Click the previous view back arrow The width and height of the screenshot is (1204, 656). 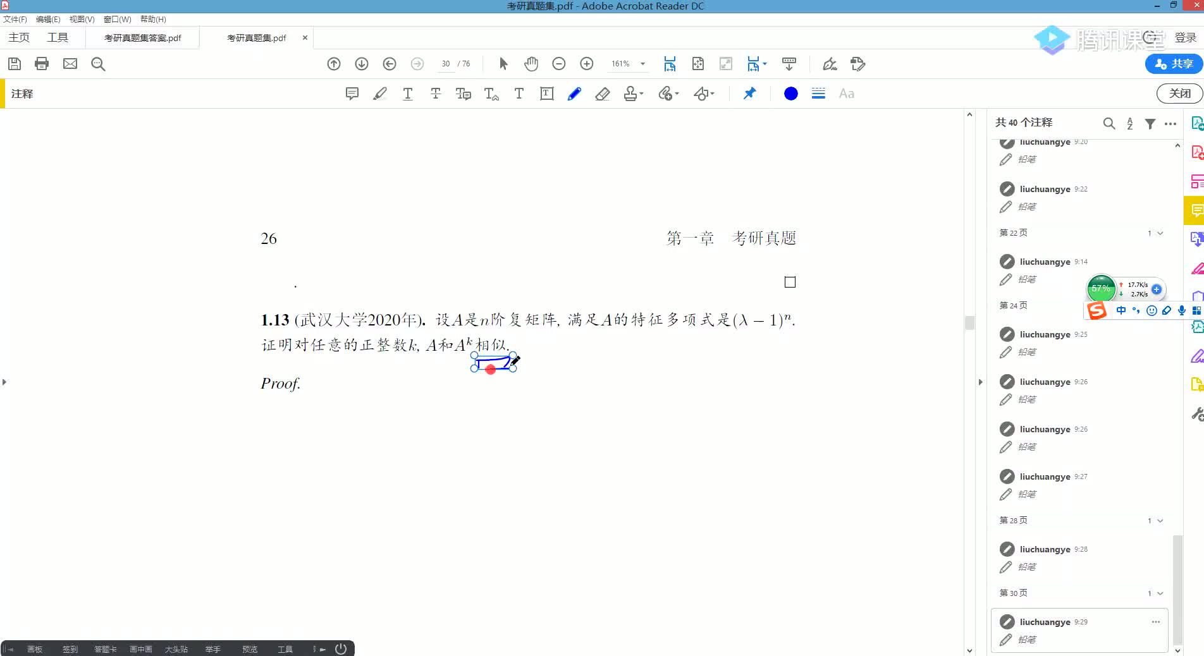(x=390, y=64)
